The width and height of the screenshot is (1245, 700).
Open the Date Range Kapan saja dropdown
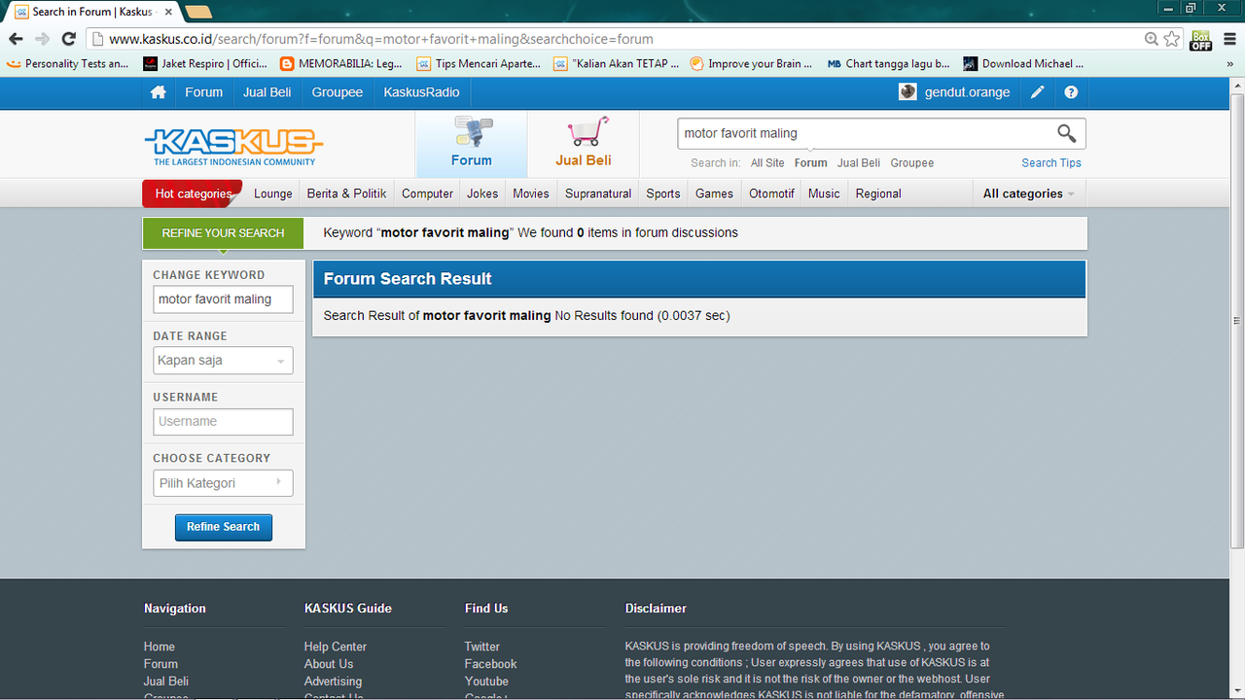(x=223, y=361)
